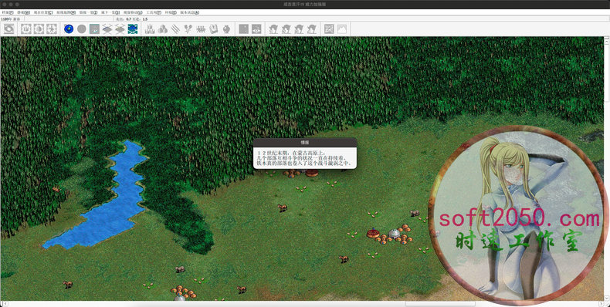Click the round pot vase toolbar icon

tap(226, 29)
